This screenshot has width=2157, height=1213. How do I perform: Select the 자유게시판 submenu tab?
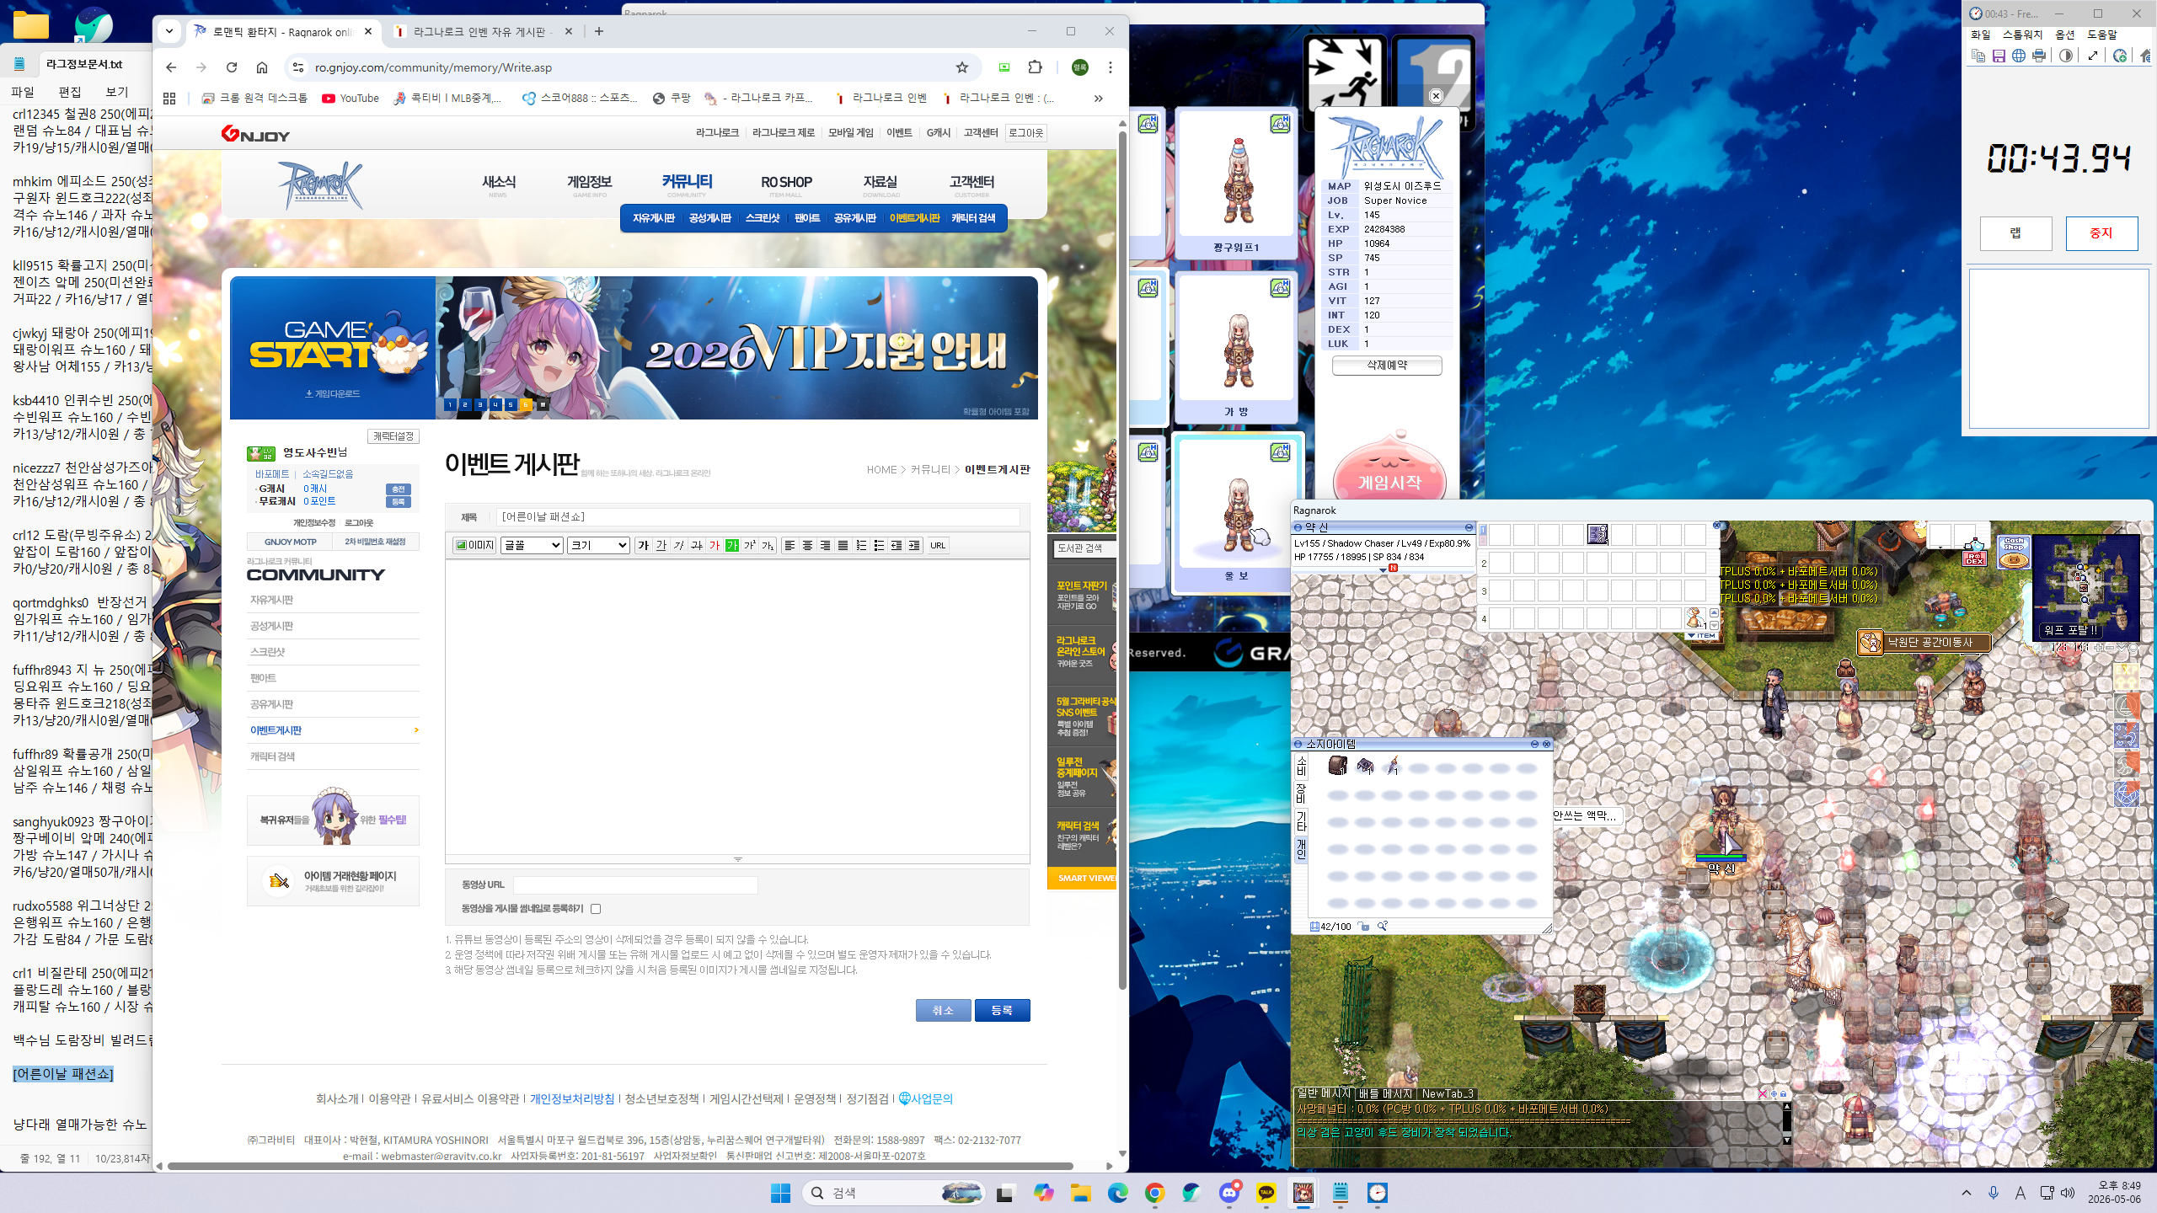point(654,218)
